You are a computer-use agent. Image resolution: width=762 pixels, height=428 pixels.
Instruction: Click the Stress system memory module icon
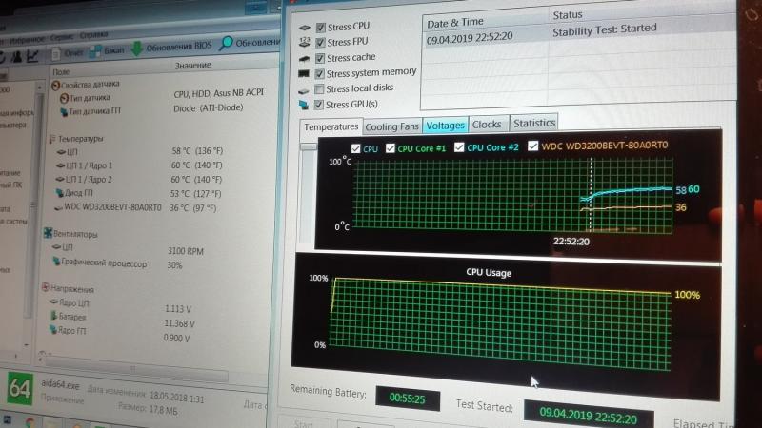[x=304, y=74]
